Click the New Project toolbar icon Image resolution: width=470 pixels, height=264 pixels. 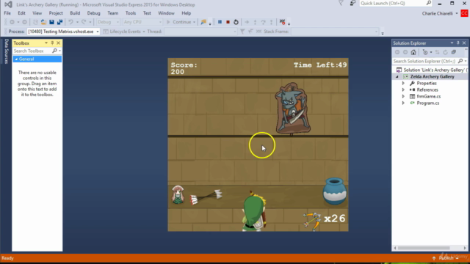[x=35, y=22]
